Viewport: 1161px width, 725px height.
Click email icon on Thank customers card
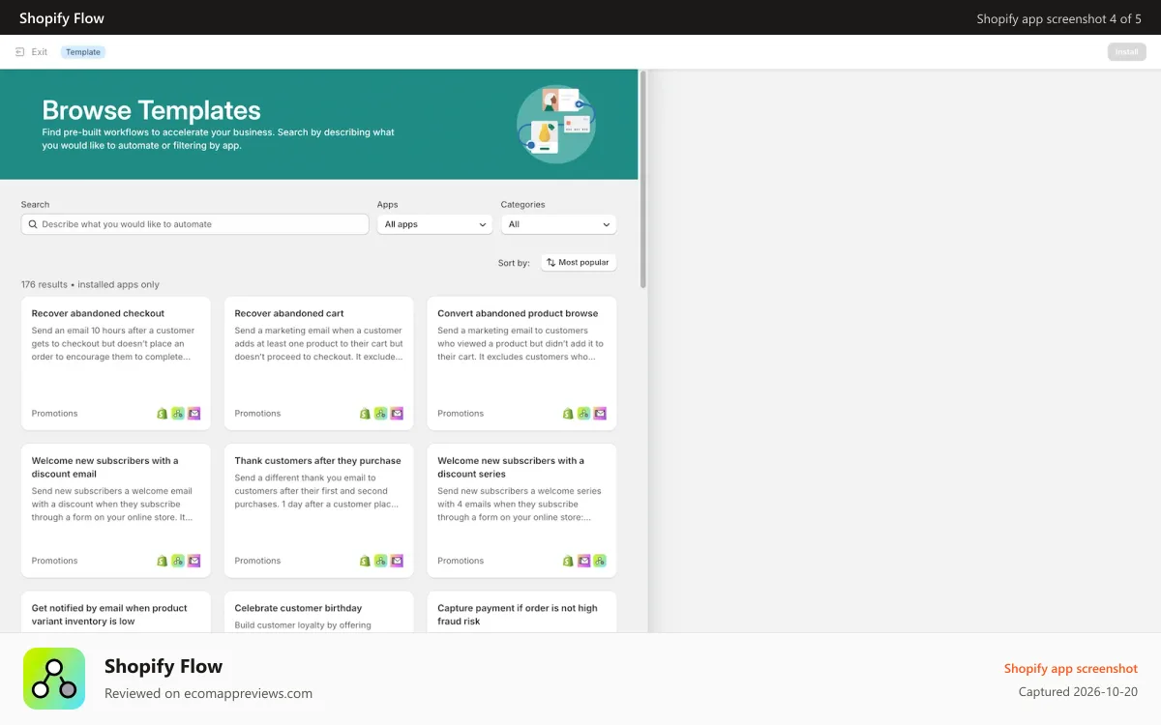point(397,561)
